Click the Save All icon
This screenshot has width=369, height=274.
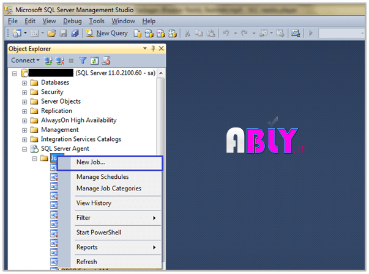coord(75,34)
